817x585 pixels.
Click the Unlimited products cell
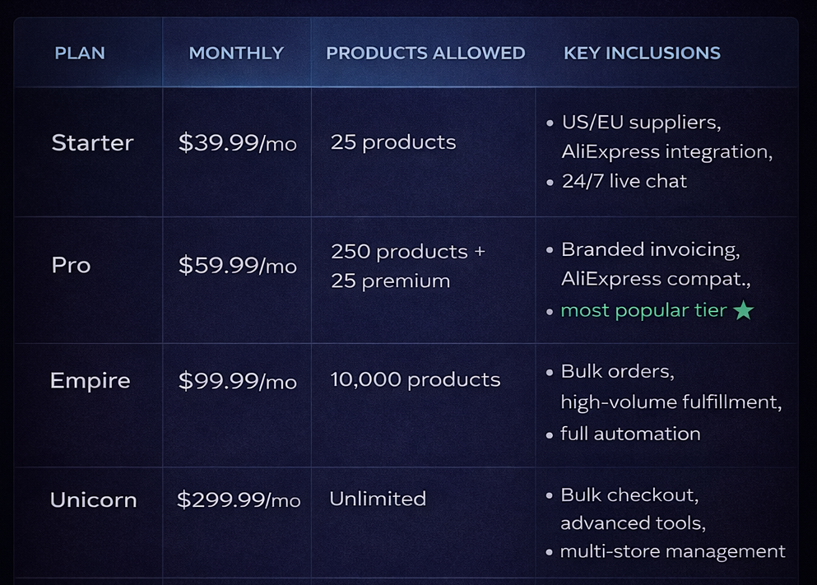(378, 499)
